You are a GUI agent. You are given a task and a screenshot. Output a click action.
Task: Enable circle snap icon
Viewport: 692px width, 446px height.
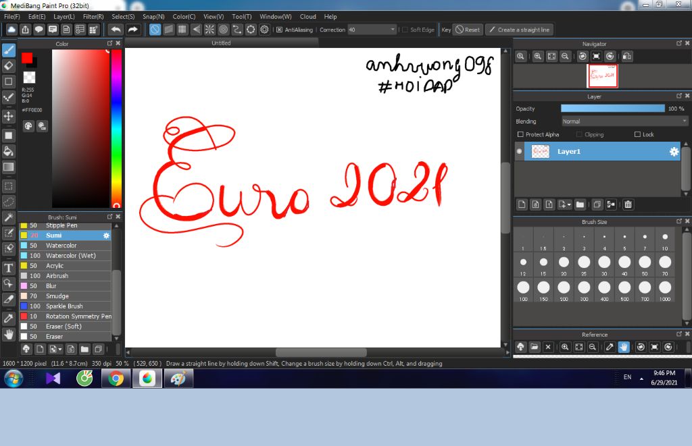223,30
